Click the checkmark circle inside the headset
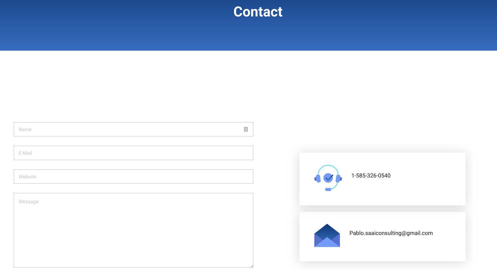The image size is (497, 271). click(x=328, y=178)
